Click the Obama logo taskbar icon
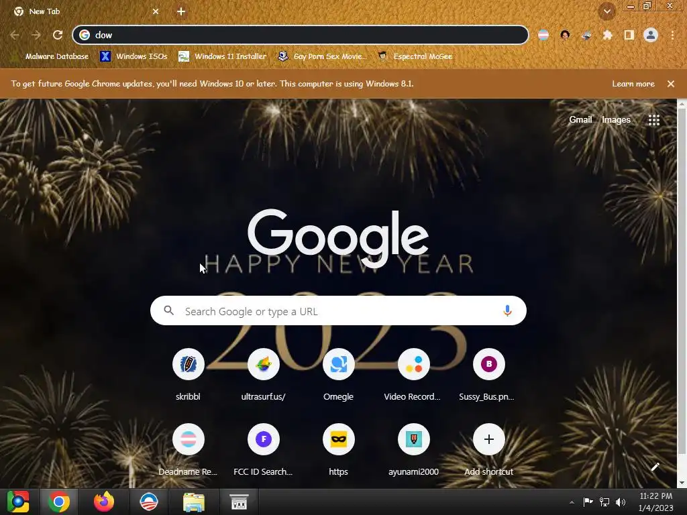The width and height of the screenshot is (687, 515). 148,502
